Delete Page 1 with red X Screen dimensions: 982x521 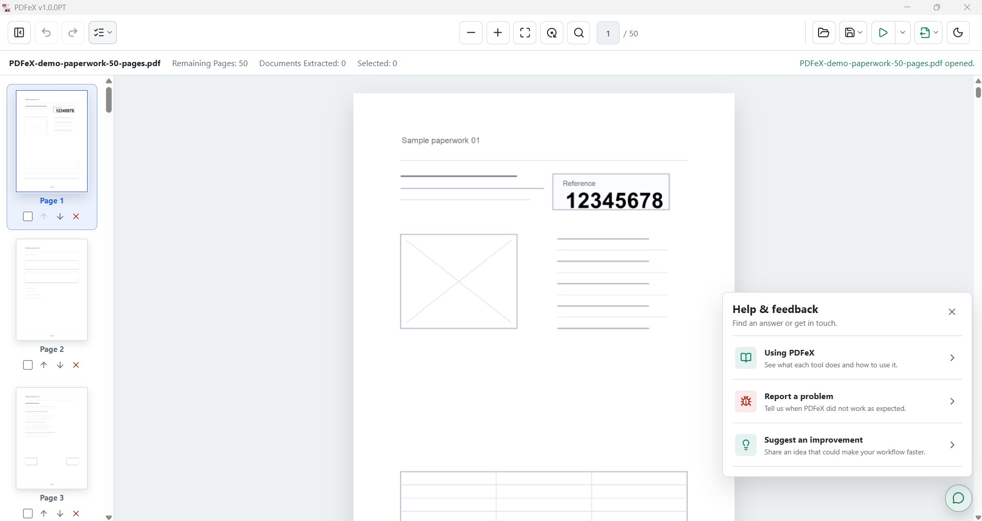tap(76, 217)
